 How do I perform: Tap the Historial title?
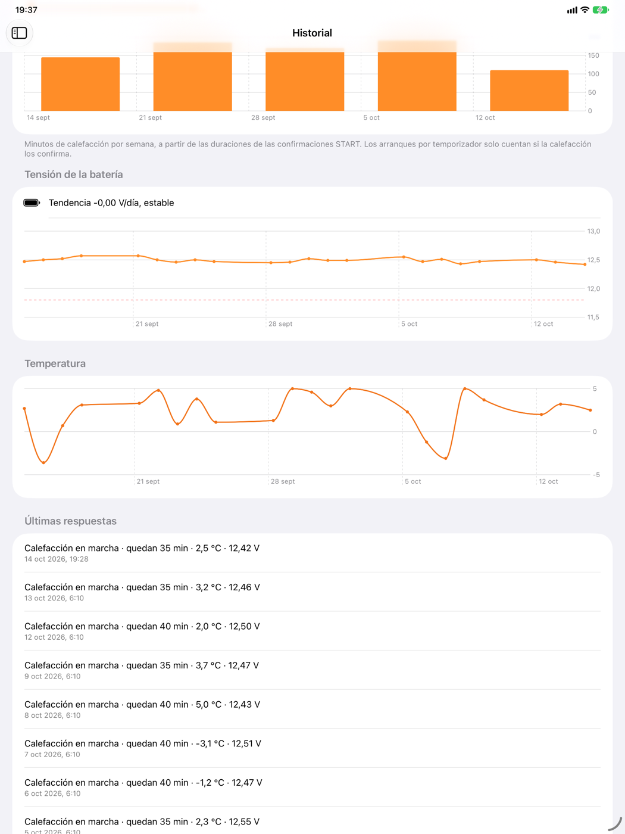tap(312, 33)
